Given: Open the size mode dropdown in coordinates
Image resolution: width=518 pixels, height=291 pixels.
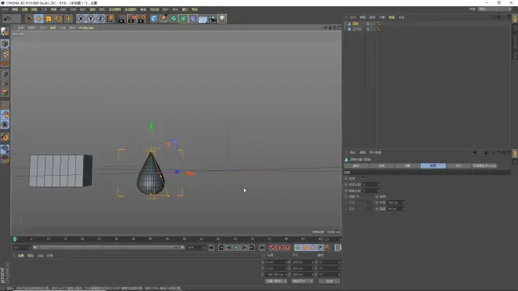Looking at the screenshot, I should tap(302, 281).
